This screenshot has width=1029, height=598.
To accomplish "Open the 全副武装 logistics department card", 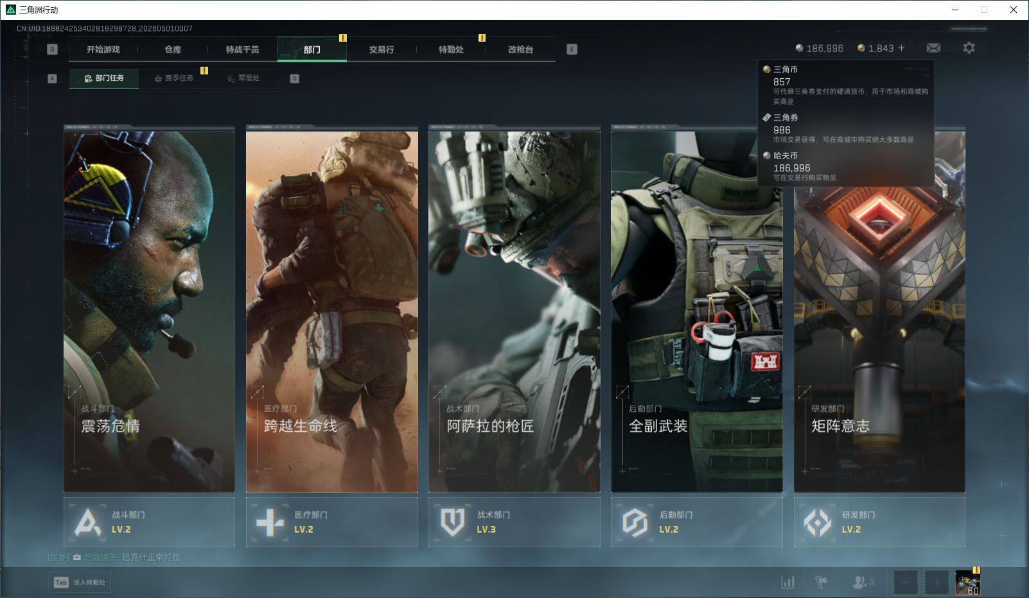I will tap(696, 309).
